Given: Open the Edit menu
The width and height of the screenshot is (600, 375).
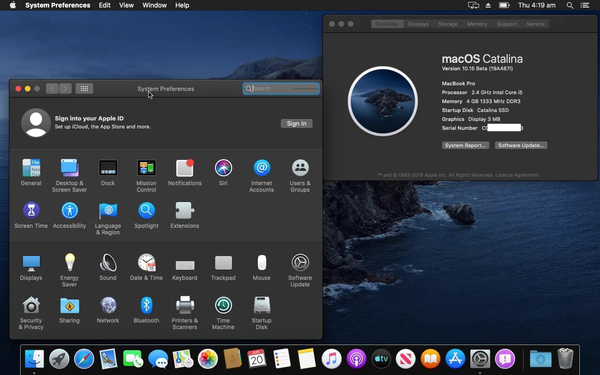Looking at the screenshot, I should (x=105, y=5).
